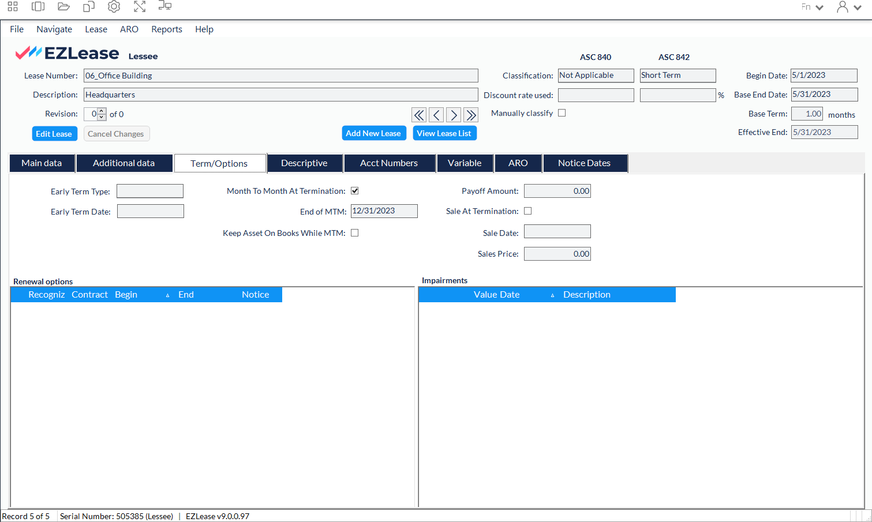Click the Recogniz column header
The width and height of the screenshot is (872, 522).
[x=47, y=295]
